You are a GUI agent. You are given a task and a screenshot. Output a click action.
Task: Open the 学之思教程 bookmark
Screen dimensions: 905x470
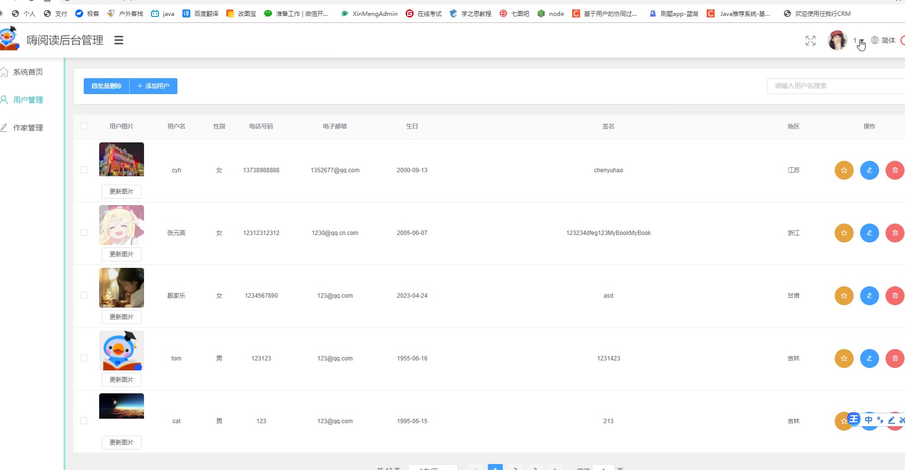point(470,13)
